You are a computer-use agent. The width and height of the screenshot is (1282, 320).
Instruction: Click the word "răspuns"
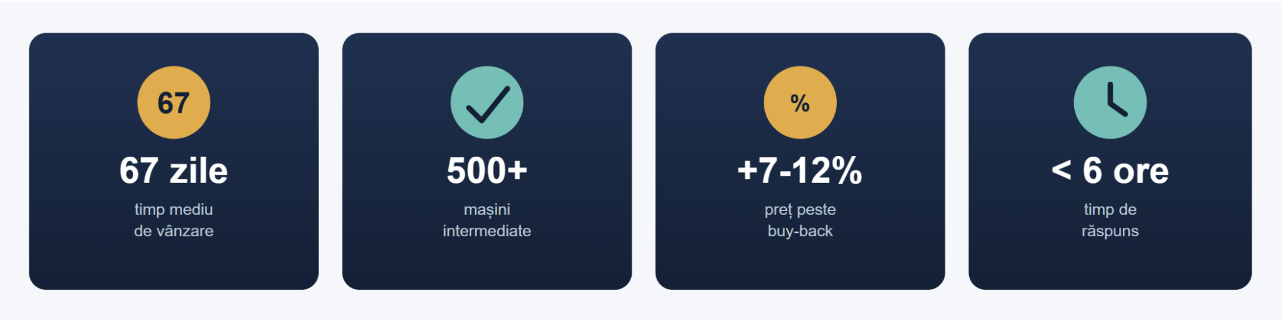coord(1110,231)
